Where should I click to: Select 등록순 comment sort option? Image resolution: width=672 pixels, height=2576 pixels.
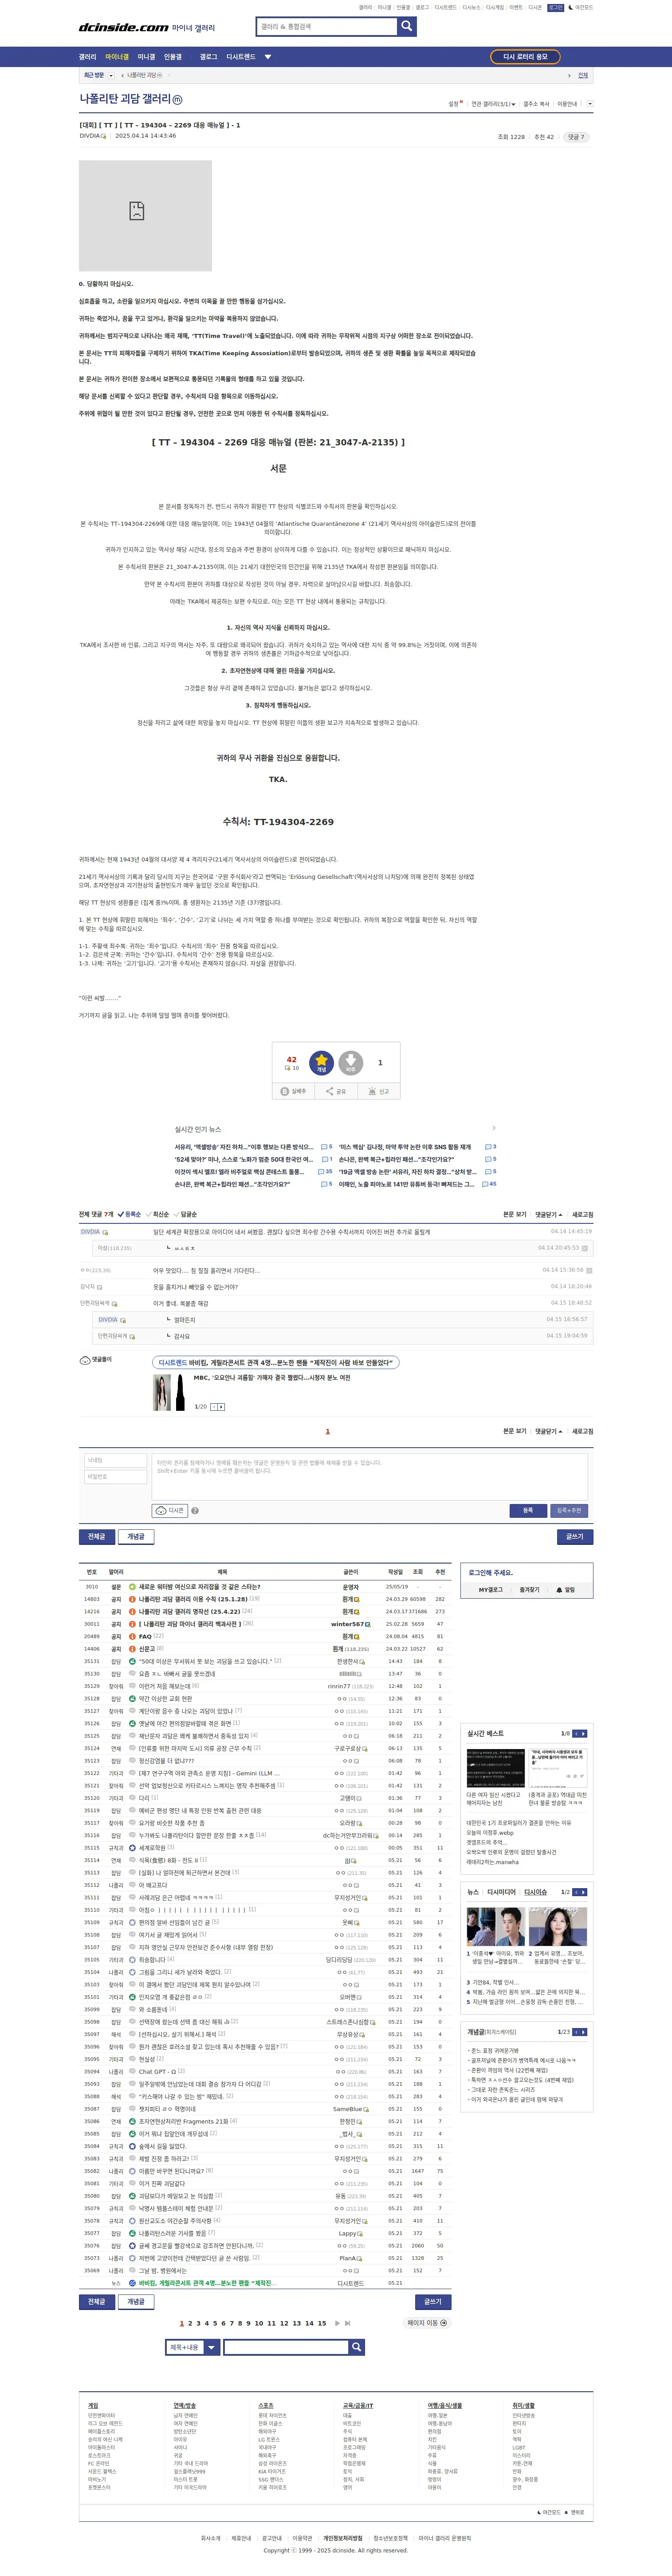click(x=131, y=1214)
